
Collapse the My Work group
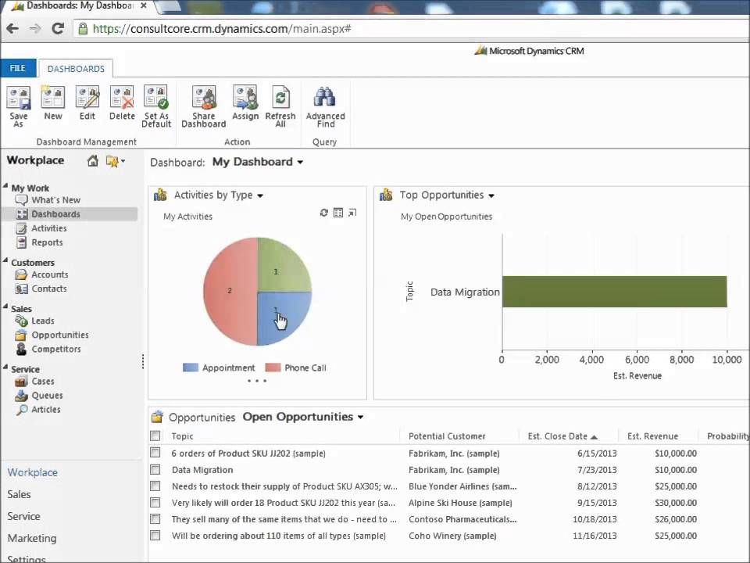point(5,185)
